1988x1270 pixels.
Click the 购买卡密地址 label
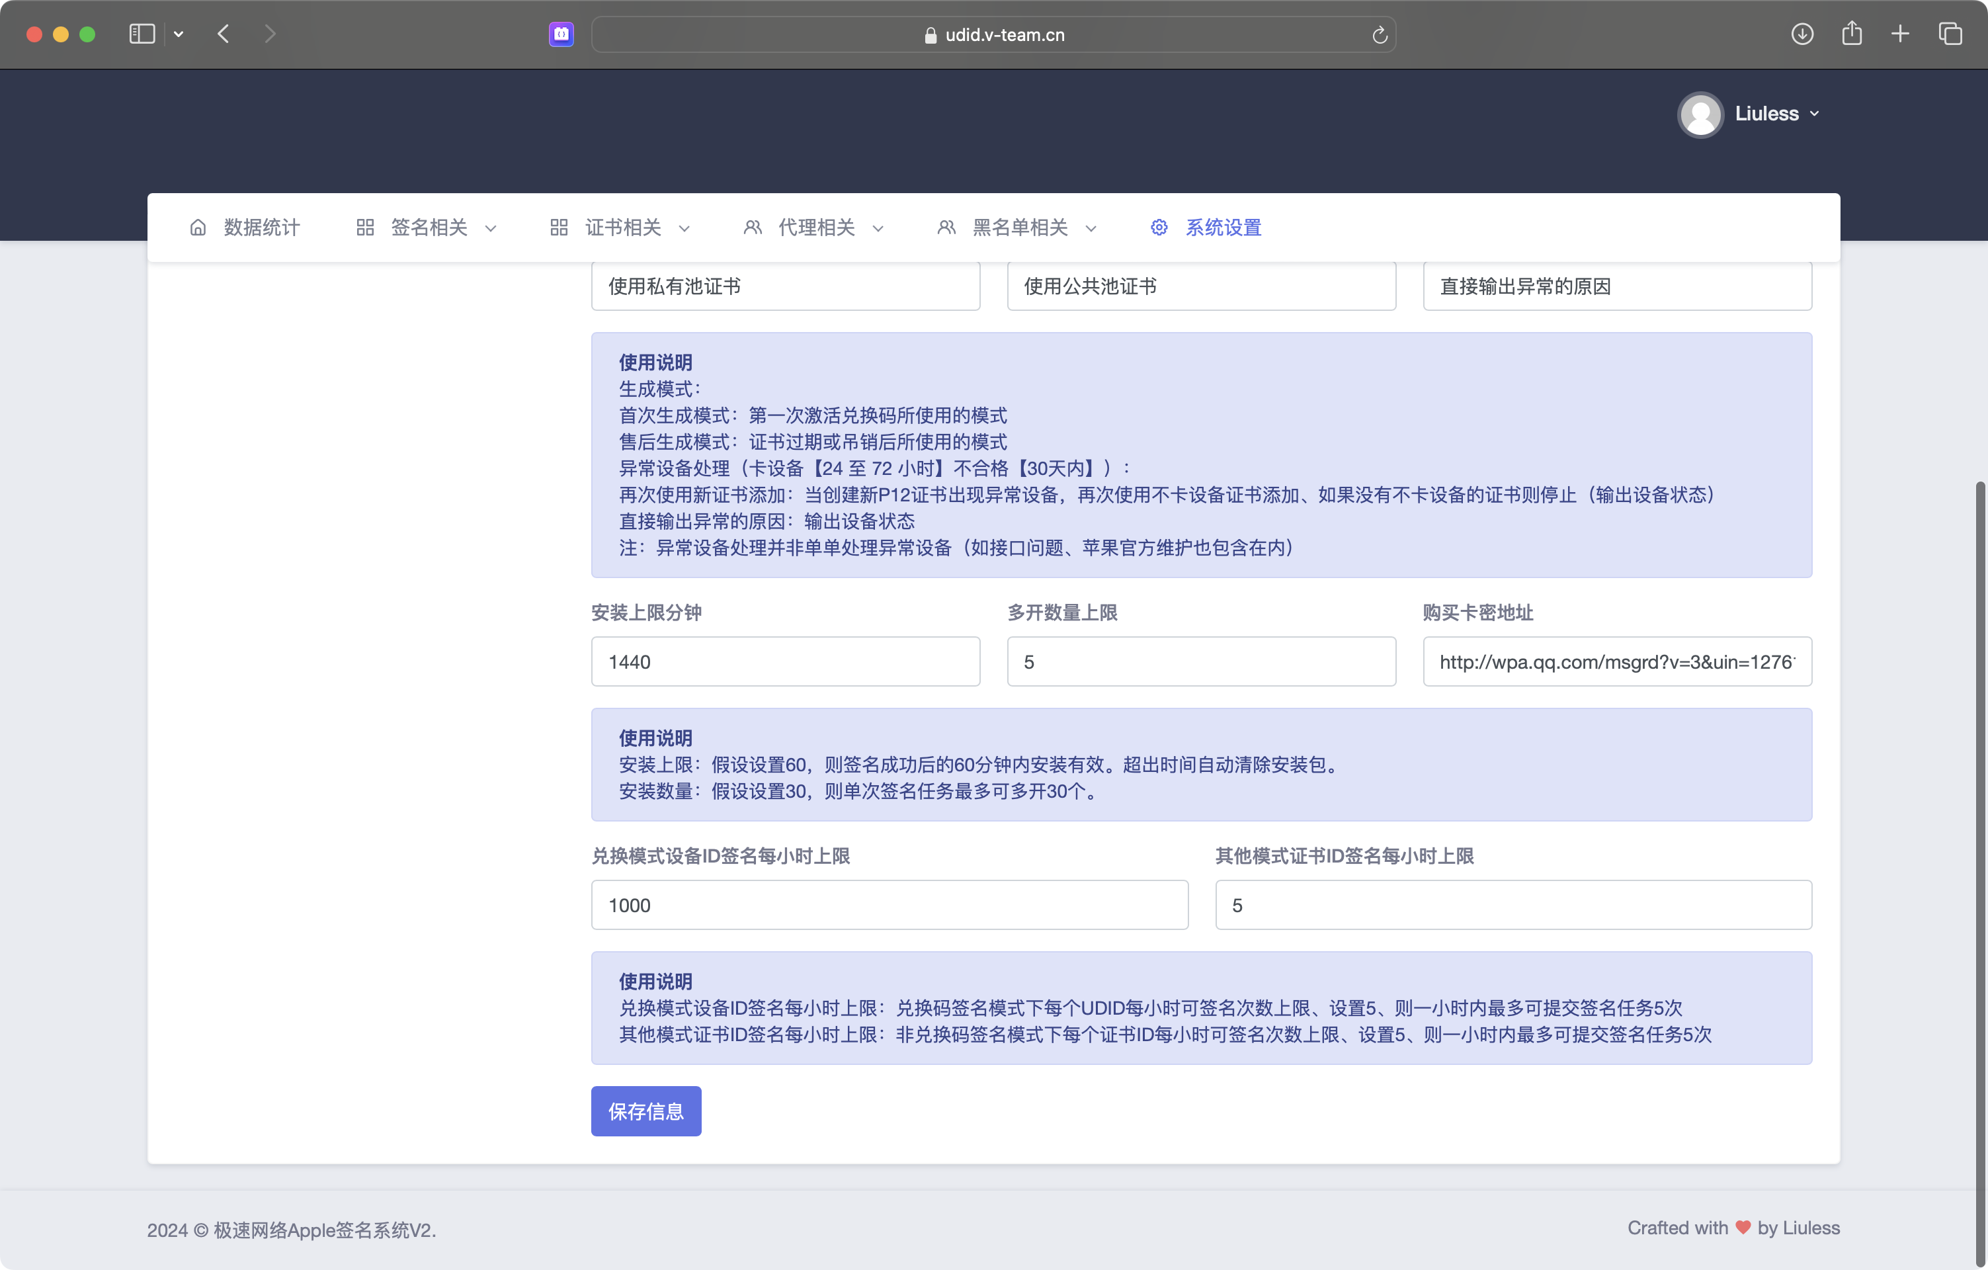coord(1478,613)
